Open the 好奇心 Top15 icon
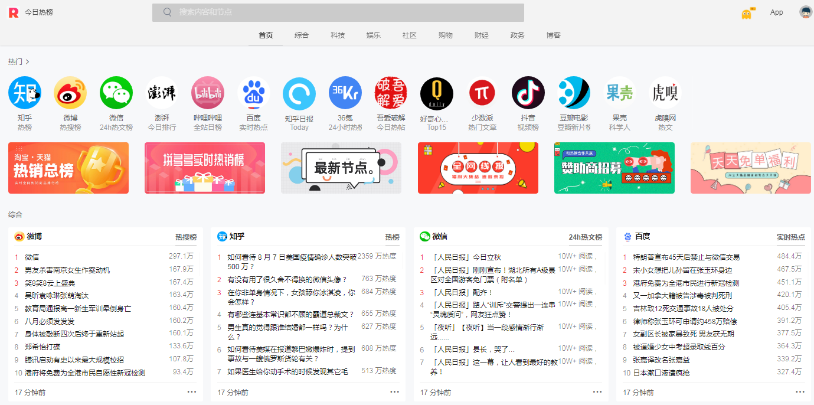Viewport: 814px width, 405px height. pyautogui.click(x=437, y=93)
